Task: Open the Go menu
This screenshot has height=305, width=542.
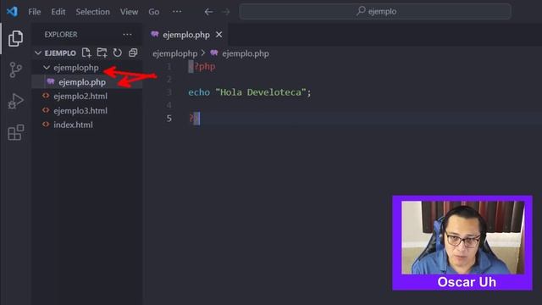Action: click(154, 12)
